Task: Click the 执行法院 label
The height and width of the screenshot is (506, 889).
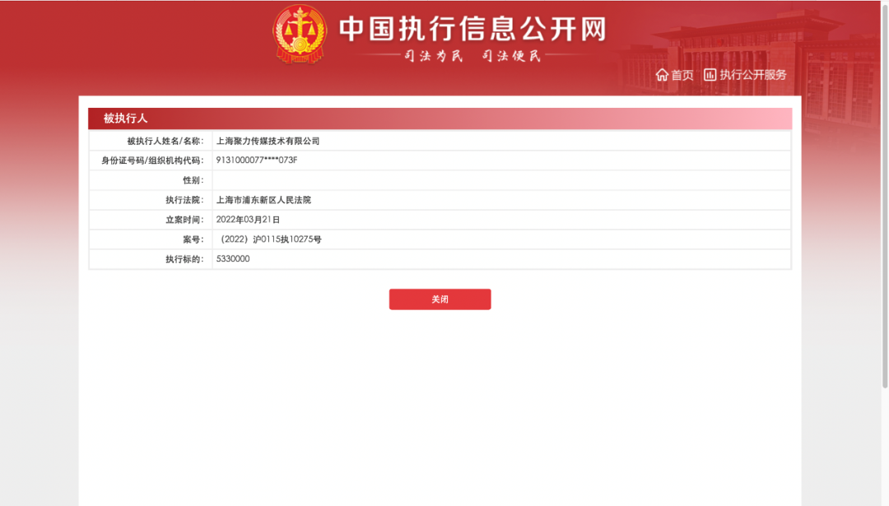Action: 184,200
